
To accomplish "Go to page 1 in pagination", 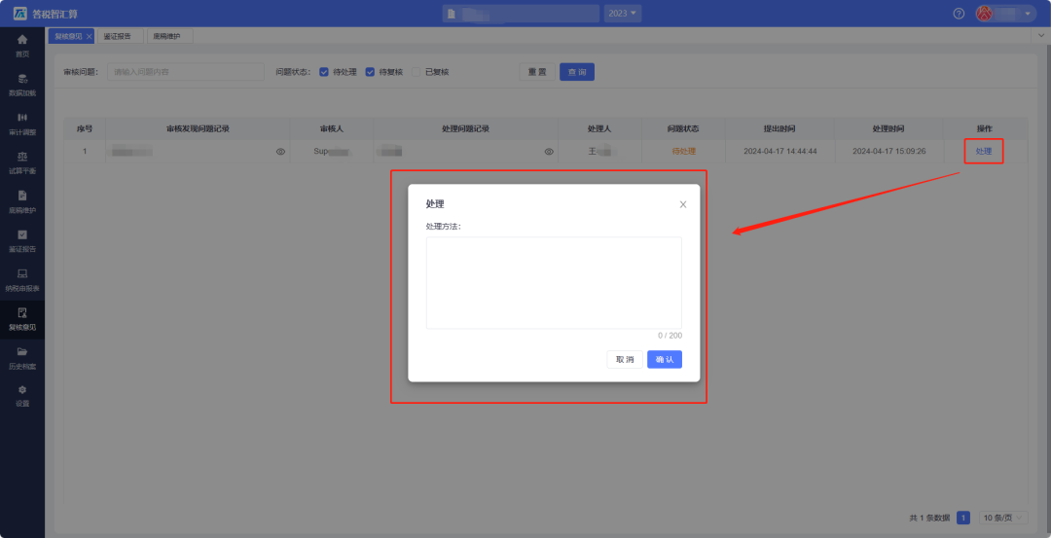I will pyautogui.click(x=963, y=518).
